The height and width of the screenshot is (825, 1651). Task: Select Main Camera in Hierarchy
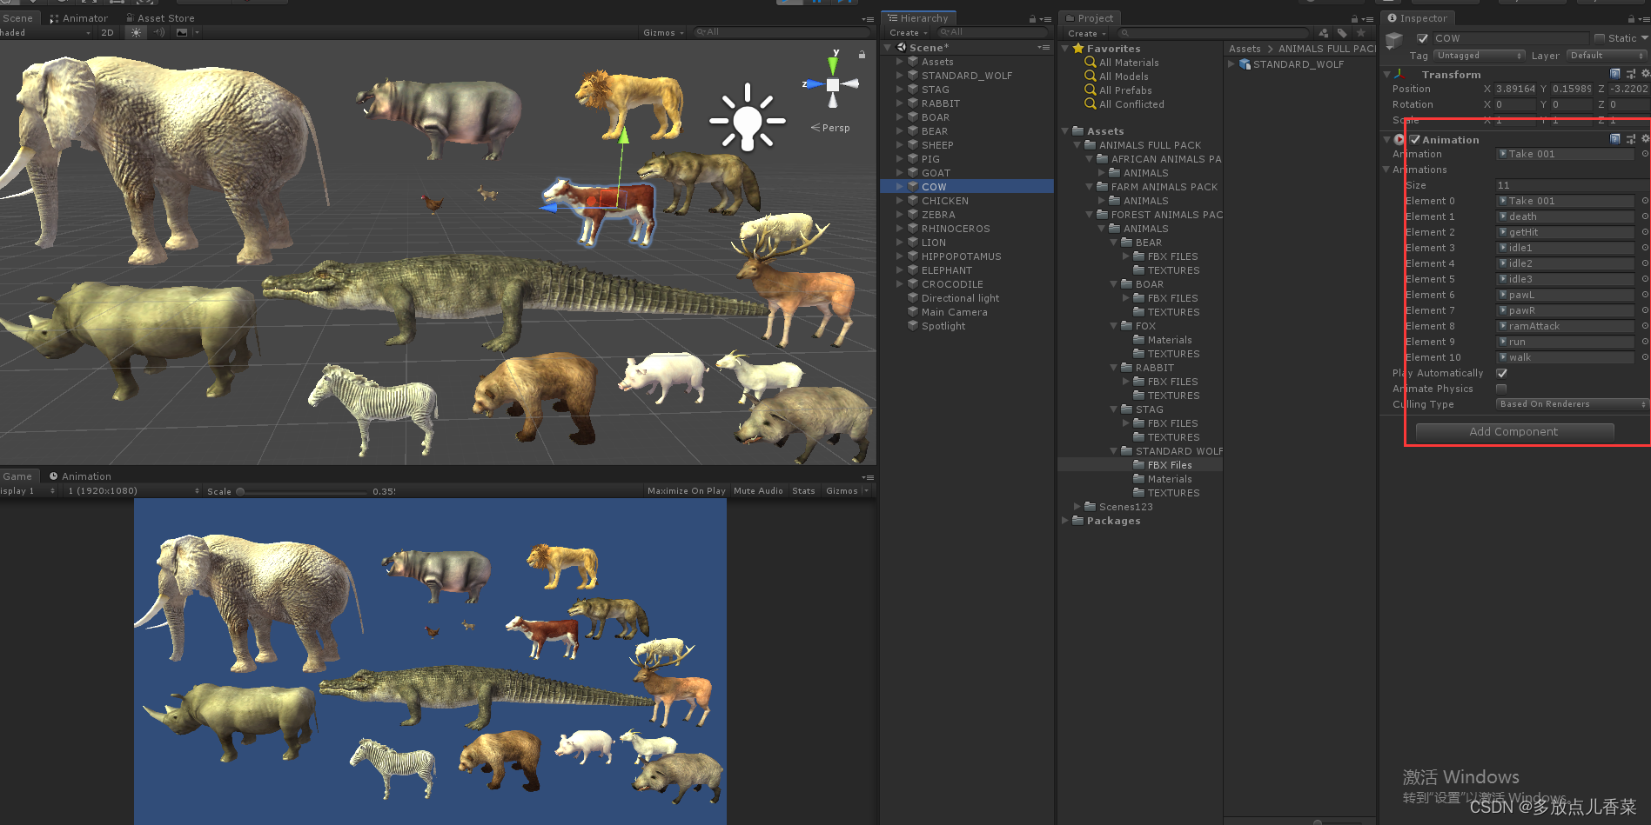coord(955,312)
